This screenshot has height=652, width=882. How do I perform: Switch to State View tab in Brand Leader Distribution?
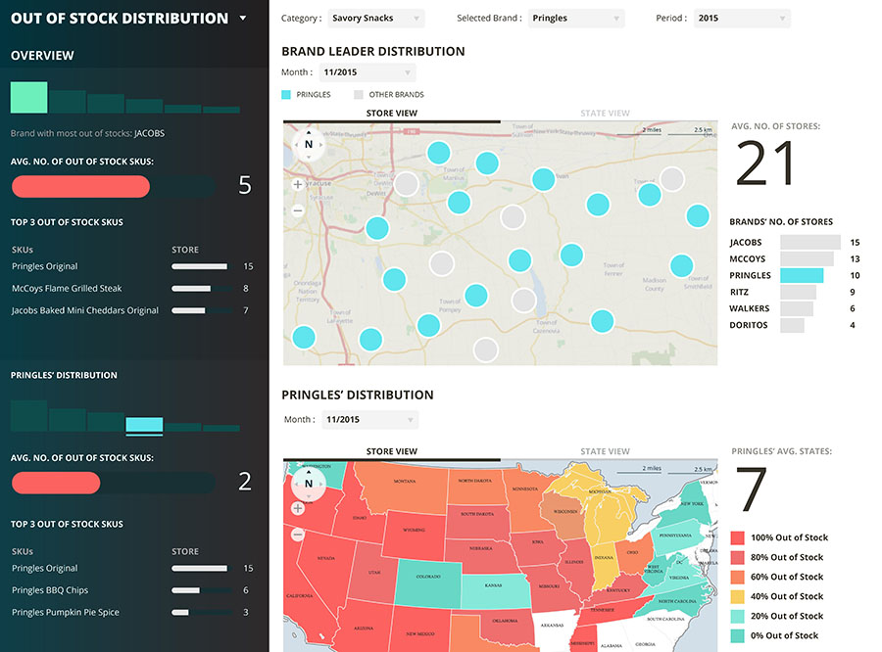pos(606,113)
